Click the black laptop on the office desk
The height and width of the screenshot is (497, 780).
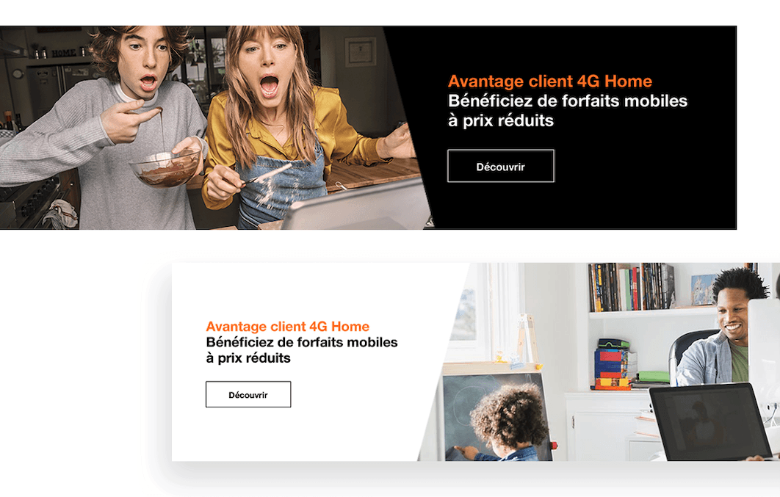[710, 421]
